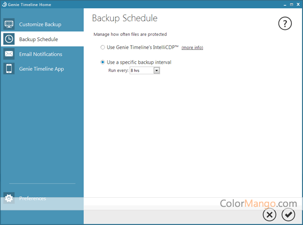Image resolution: width=303 pixels, height=225 pixels.
Task: Click the Email Notifications envelope icon
Action: point(9,54)
